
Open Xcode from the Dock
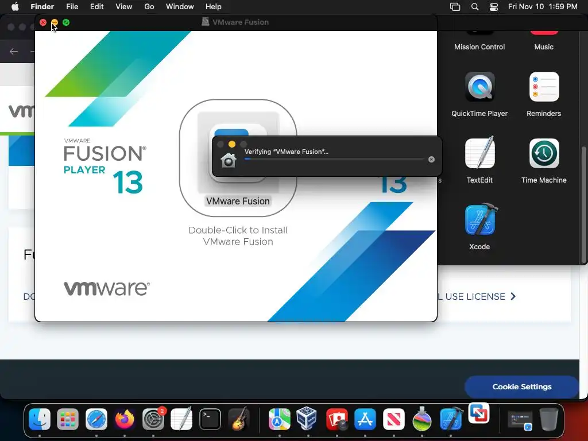[450, 419]
